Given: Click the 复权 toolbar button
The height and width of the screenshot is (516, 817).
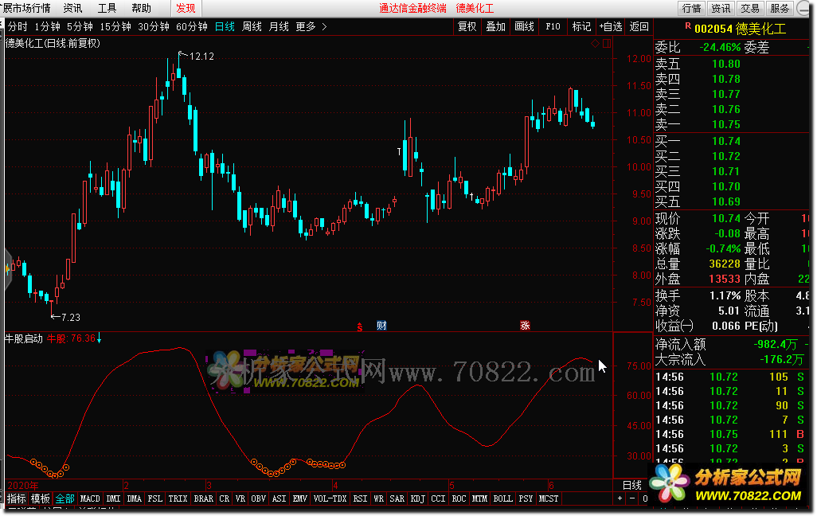Looking at the screenshot, I should pyautogui.click(x=467, y=26).
